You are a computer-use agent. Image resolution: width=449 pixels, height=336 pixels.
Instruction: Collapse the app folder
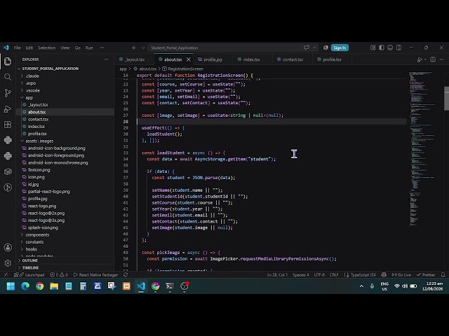(x=65, y=97)
